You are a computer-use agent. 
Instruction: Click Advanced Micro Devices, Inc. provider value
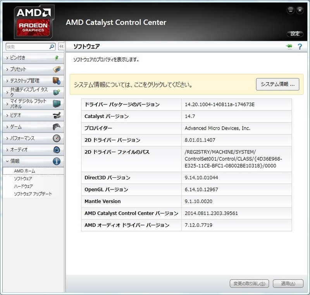click(217, 128)
